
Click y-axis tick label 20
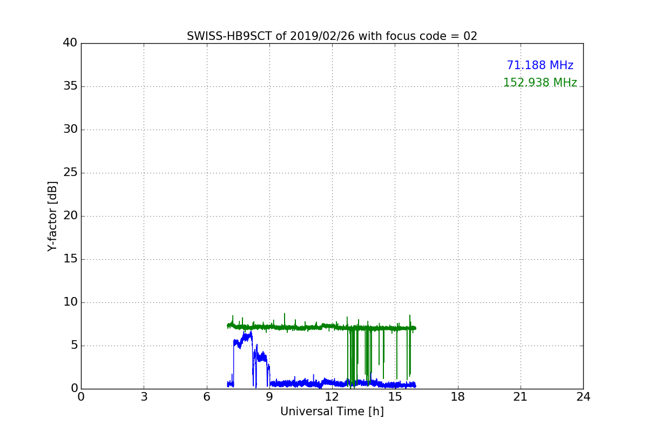click(70, 216)
